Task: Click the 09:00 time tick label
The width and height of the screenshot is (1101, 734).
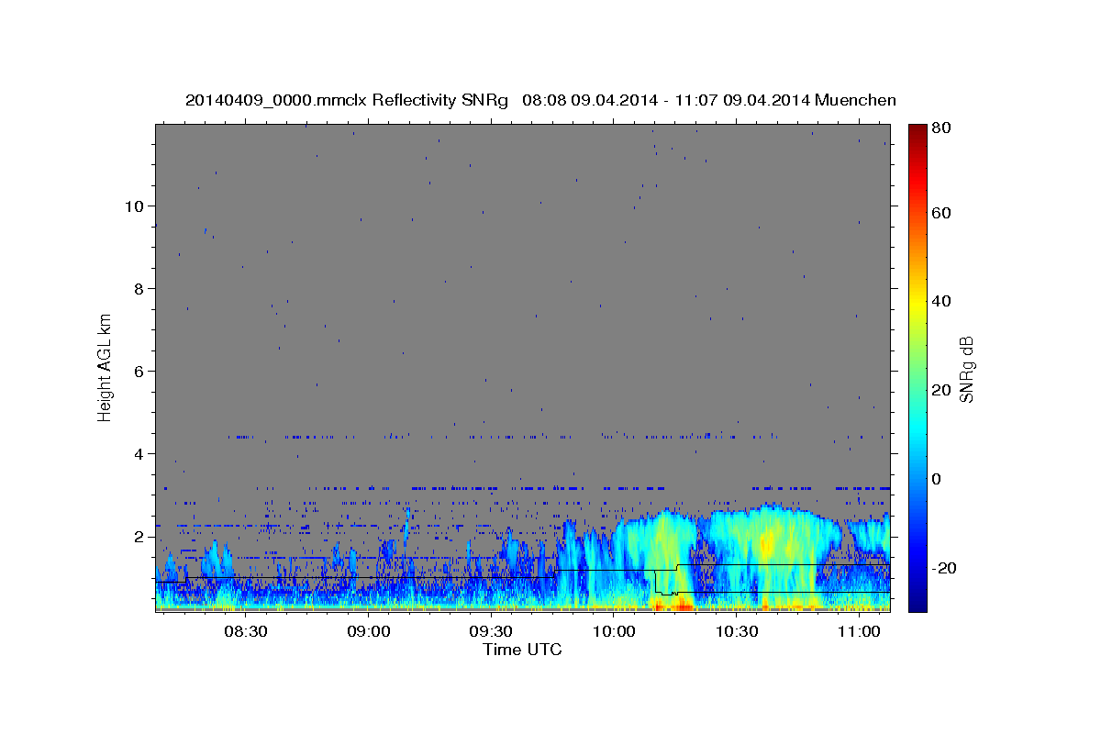Action: pos(369,632)
